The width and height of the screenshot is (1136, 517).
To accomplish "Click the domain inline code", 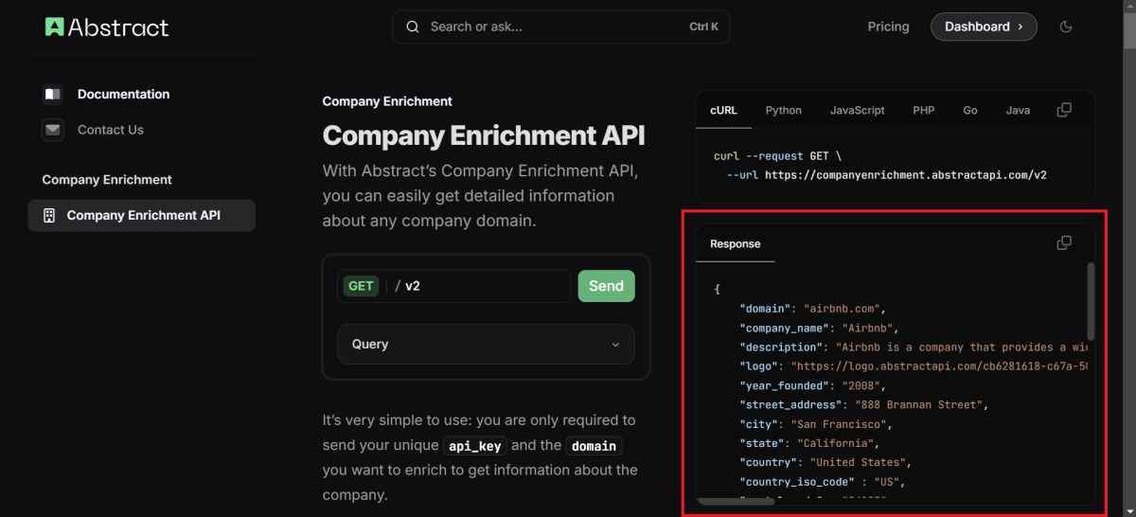I will [x=594, y=446].
